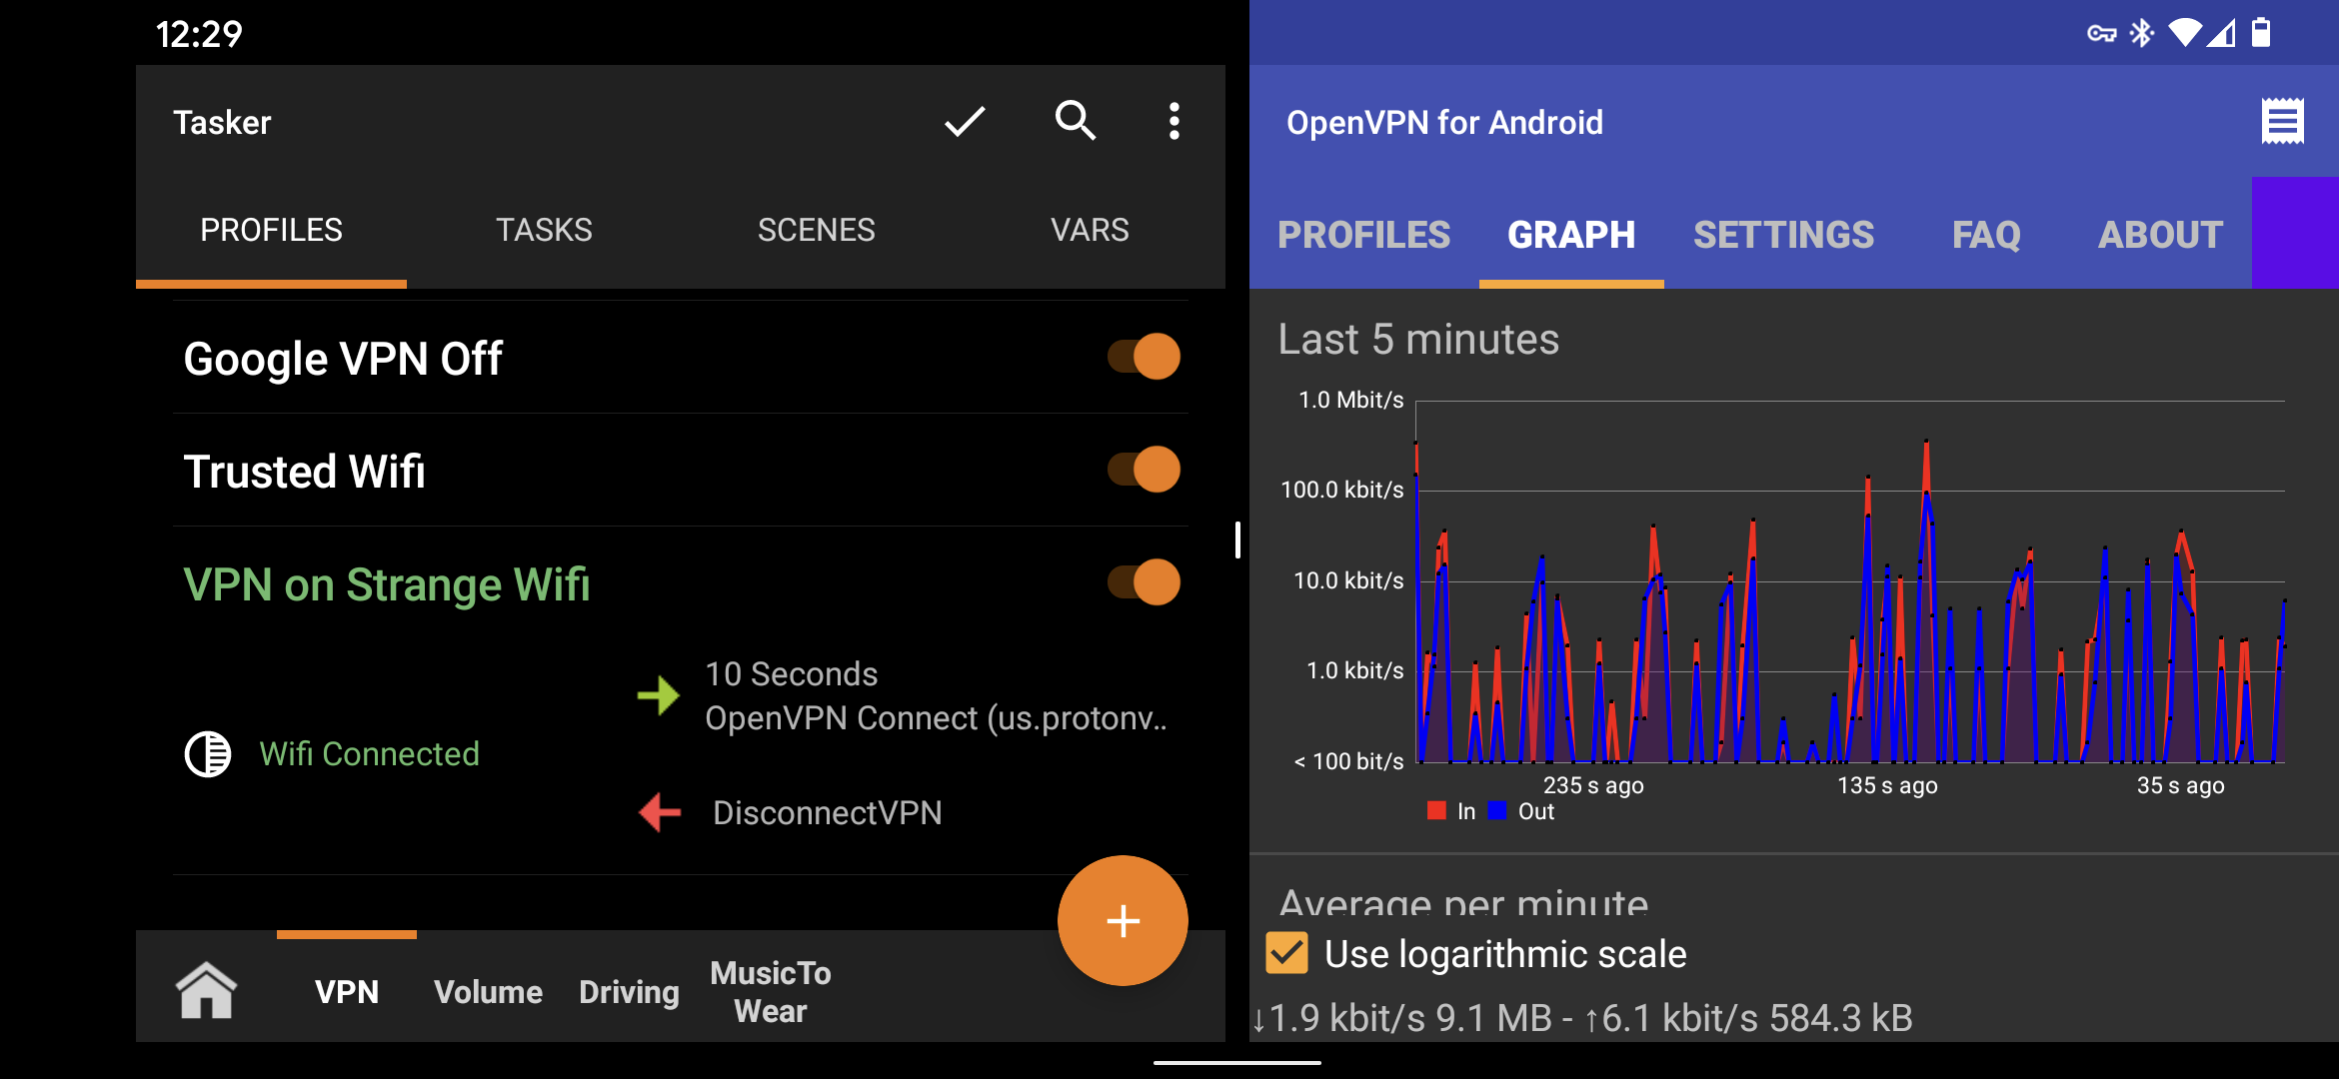Toggle the Trusted Wifi profile switch
2339x1079 pixels.
tap(1144, 470)
